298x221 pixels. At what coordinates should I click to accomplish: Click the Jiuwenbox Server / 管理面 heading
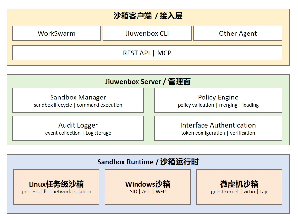[x=148, y=82]
